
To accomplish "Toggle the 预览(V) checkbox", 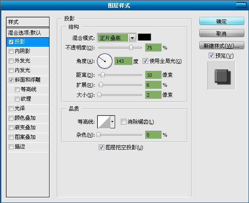I will [x=211, y=56].
